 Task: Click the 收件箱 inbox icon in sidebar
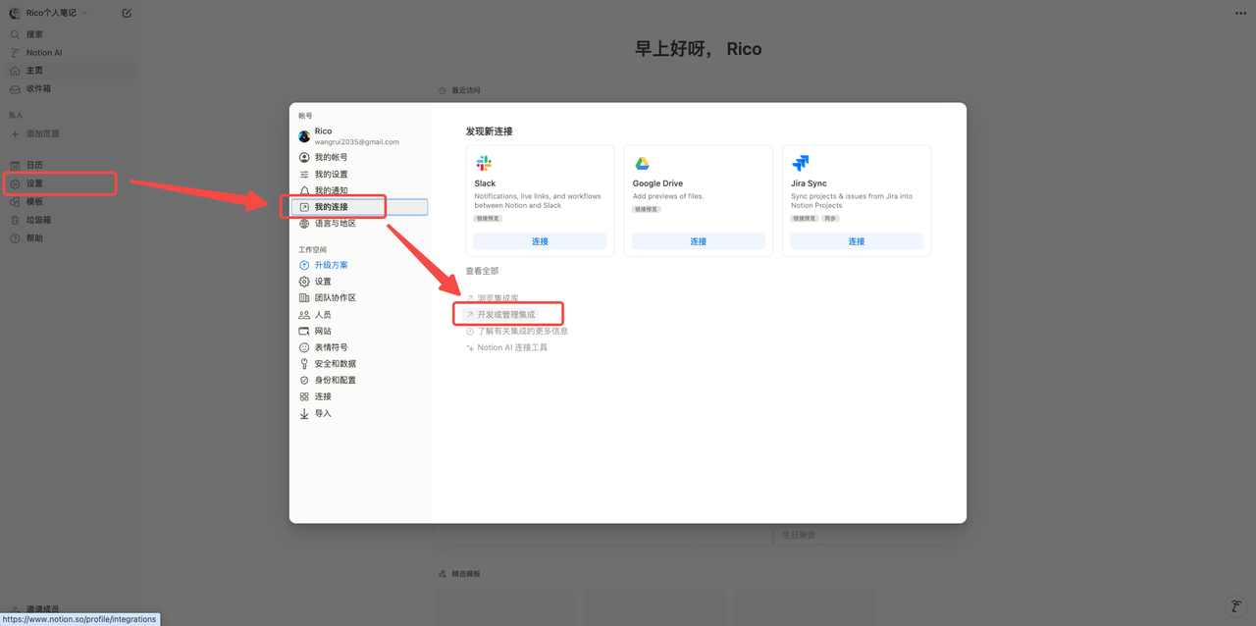click(15, 89)
